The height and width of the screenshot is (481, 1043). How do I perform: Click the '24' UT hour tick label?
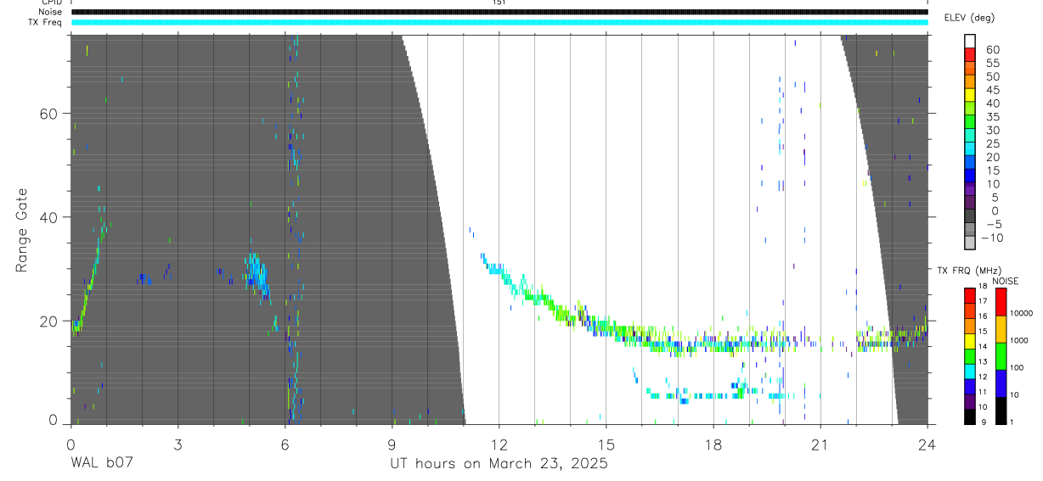[x=927, y=444]
